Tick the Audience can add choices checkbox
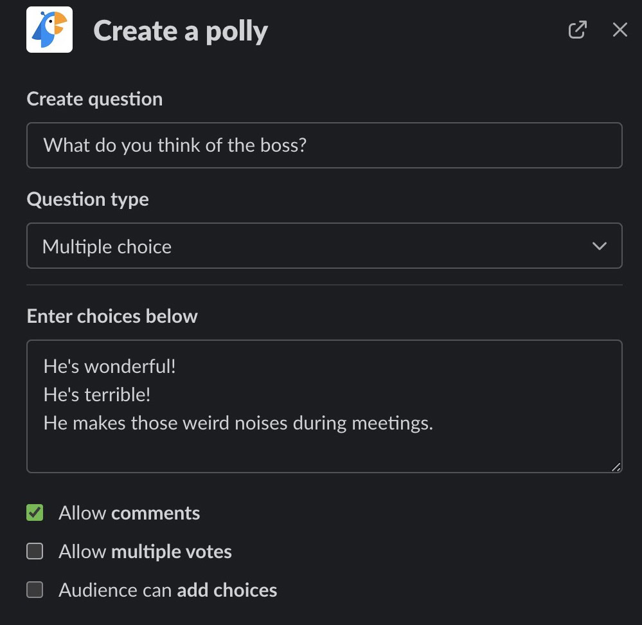 click(35, 590)
